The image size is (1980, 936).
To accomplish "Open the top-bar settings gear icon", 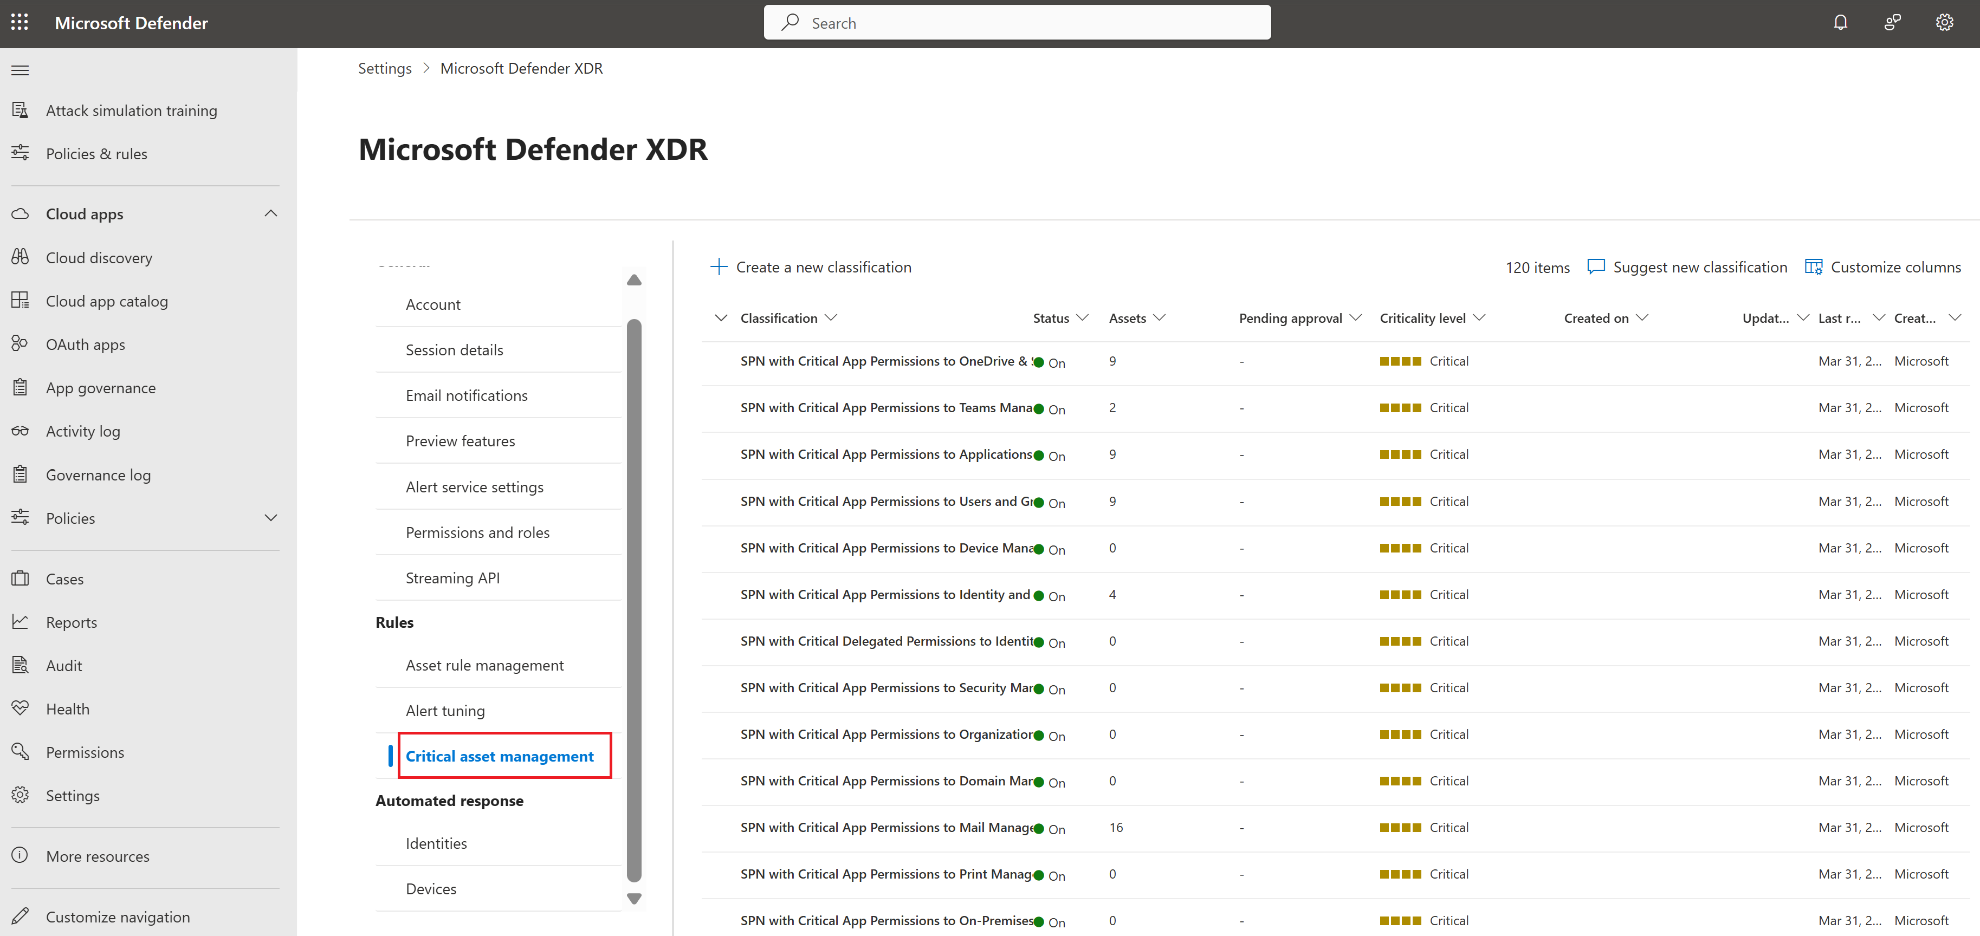I will tap(1944, 22).
